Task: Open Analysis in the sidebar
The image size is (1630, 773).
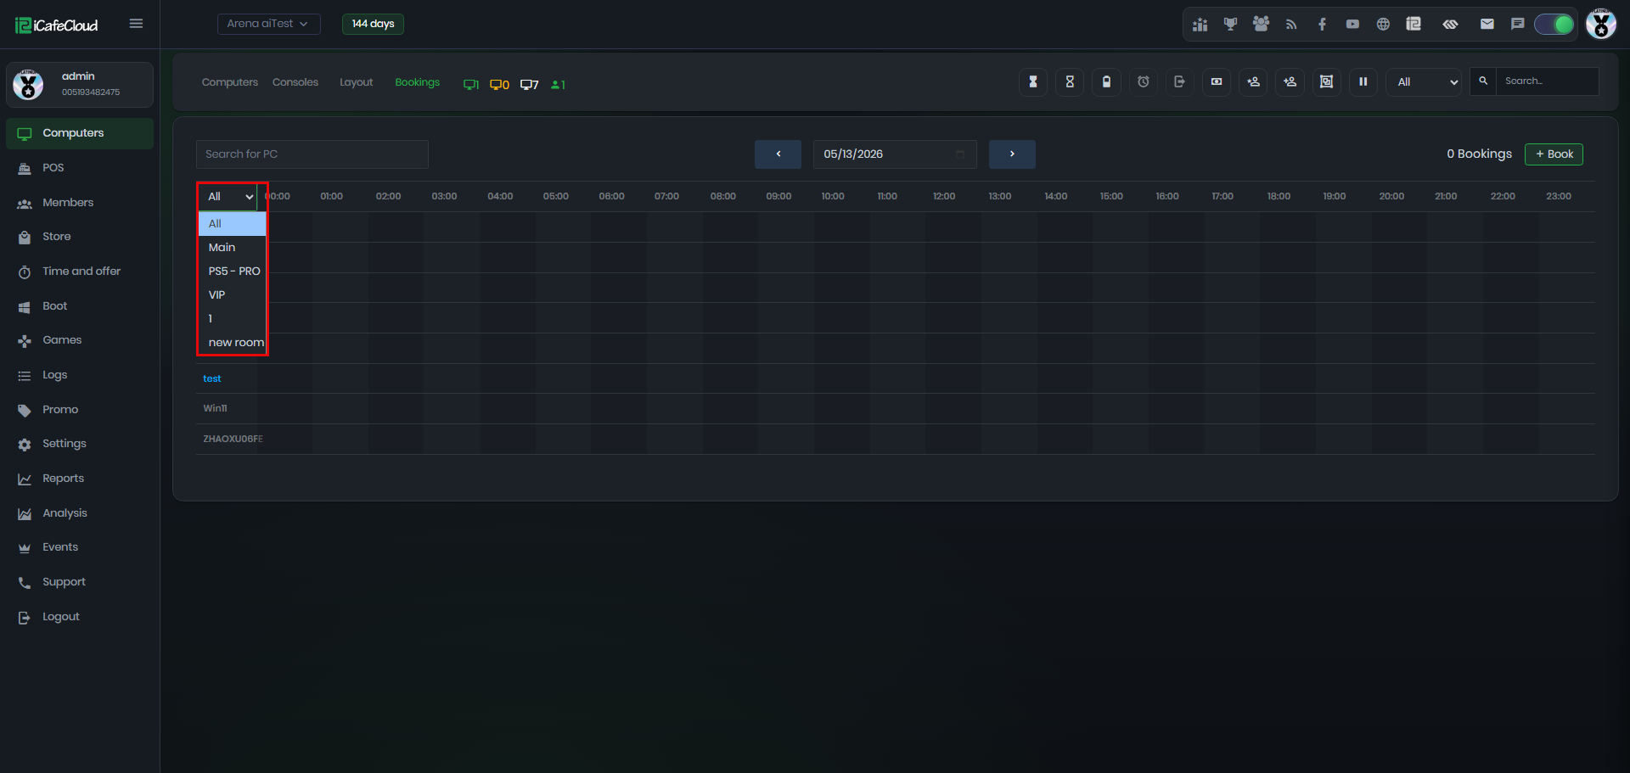Action: click(80, 513)
